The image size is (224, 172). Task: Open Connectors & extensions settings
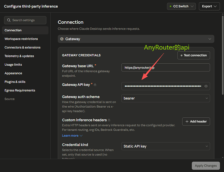[22, 47]
